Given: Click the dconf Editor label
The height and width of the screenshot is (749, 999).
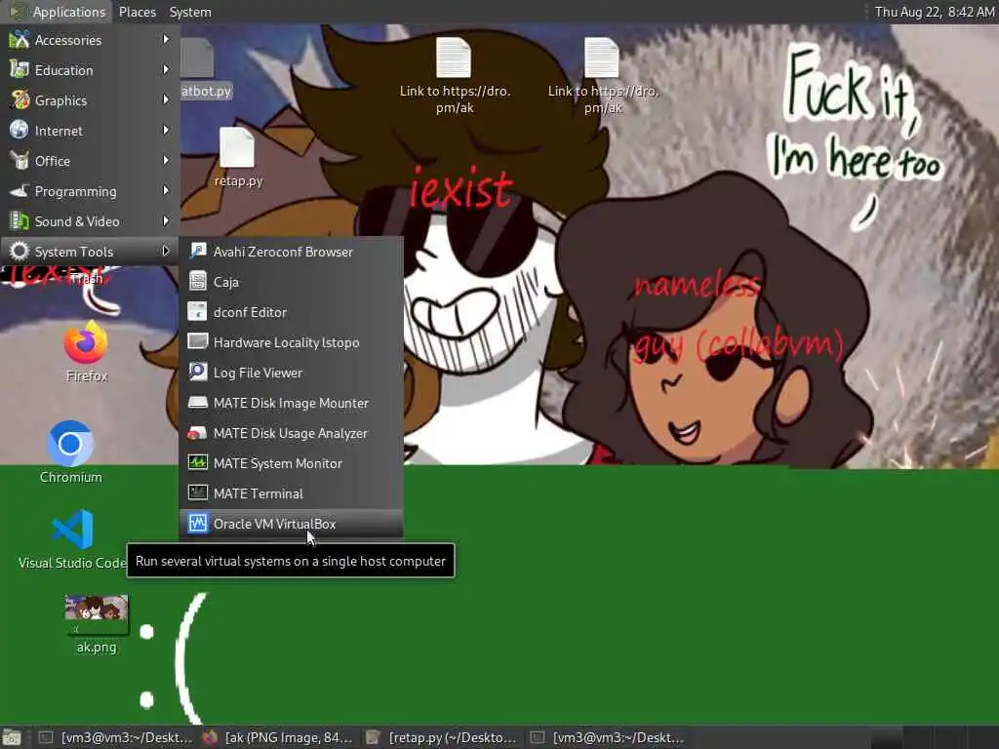Looking at the screenshot, I should (250, 312).
